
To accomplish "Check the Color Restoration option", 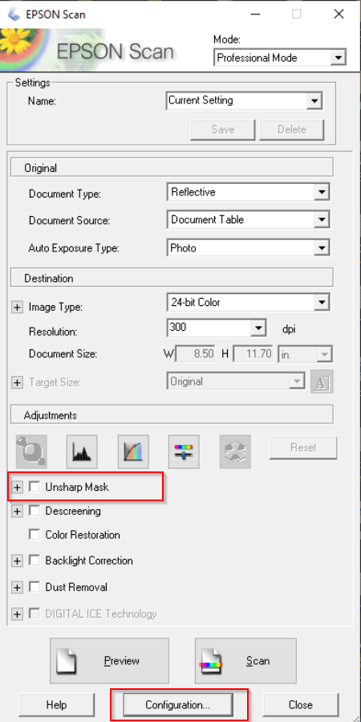I will tap(34, 535).
